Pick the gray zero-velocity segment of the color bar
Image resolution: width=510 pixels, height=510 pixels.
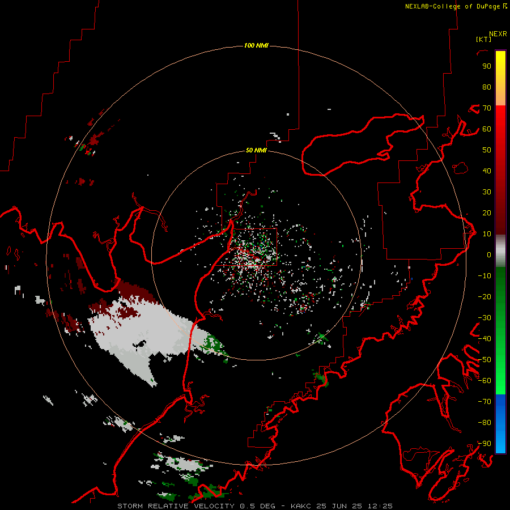coord(500,251)
